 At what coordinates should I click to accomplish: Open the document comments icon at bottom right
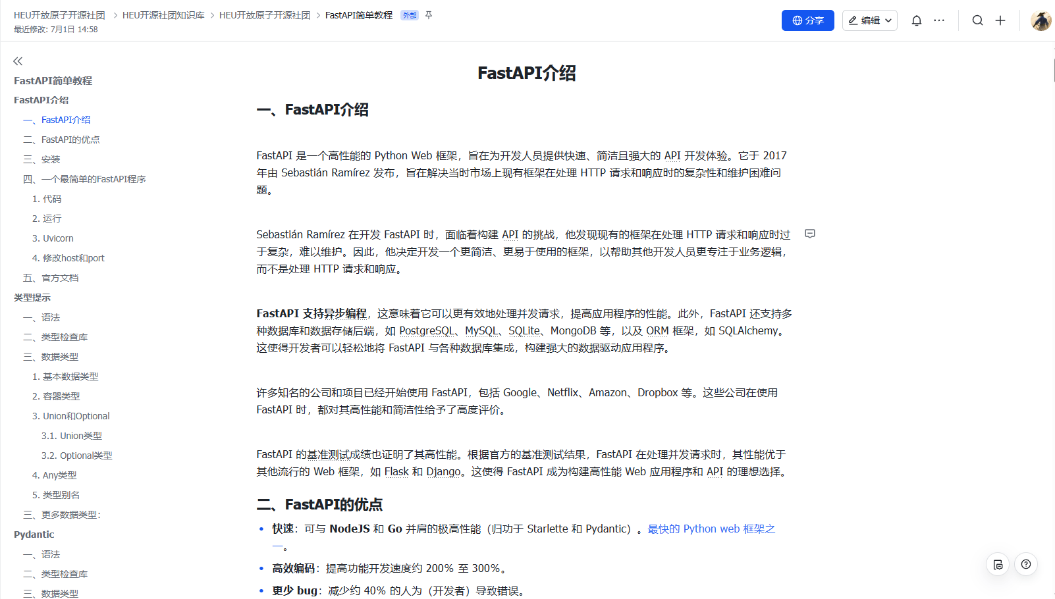tap(998, 564)
